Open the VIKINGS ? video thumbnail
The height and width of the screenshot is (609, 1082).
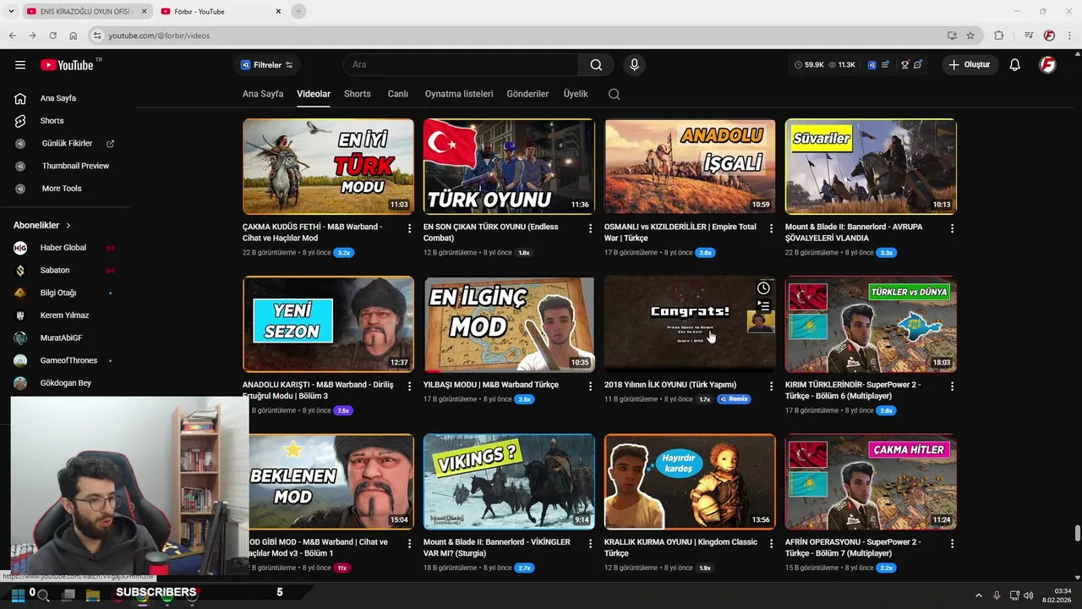pyautogui.click(x=509, y=482)
